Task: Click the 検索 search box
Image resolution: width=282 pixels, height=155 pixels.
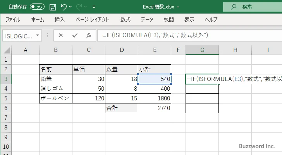Action: (x=253, y=7)
